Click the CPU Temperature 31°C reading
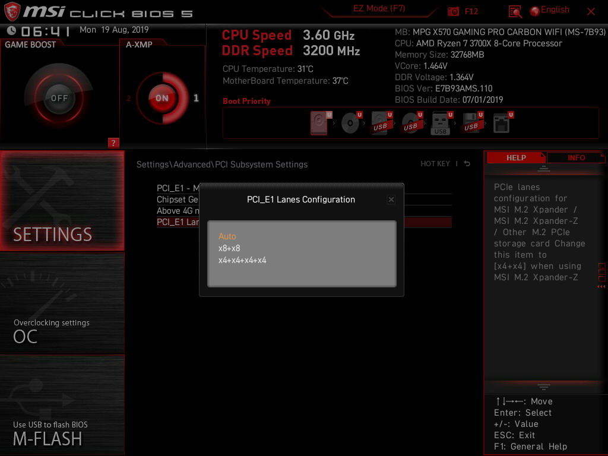The image size is (608, 456). point(268,69)
